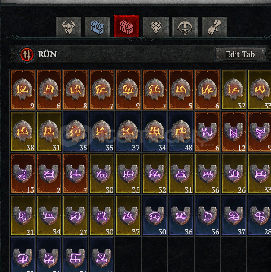Select the orange invocation rune with count 2
Image resolution: width=271 pixels, height=272 pixels.
click(49, 174)
